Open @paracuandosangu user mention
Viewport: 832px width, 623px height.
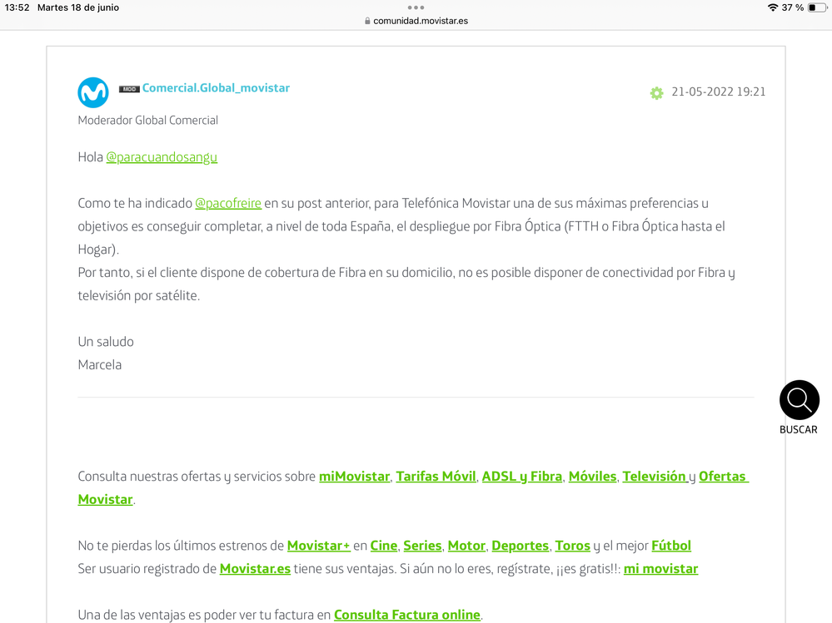[x=162, y=157]
